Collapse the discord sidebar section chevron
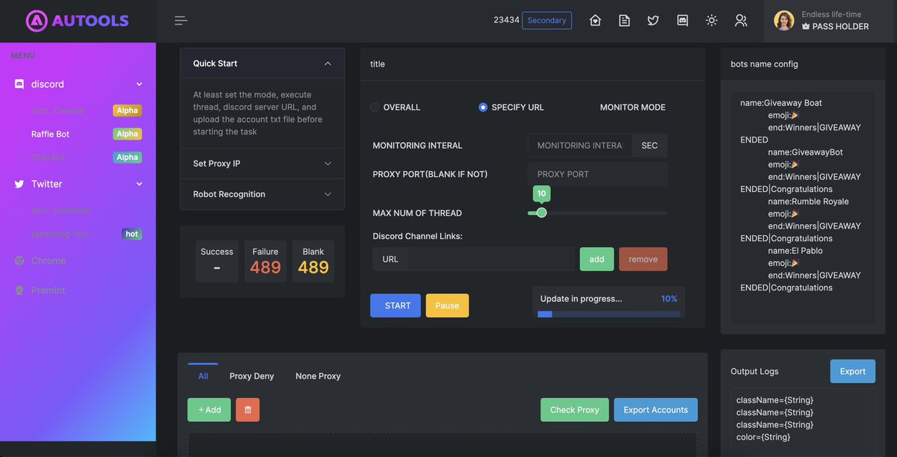Viewport: 897px width, 457px height. pyautogui.click(x=139, y=84)
